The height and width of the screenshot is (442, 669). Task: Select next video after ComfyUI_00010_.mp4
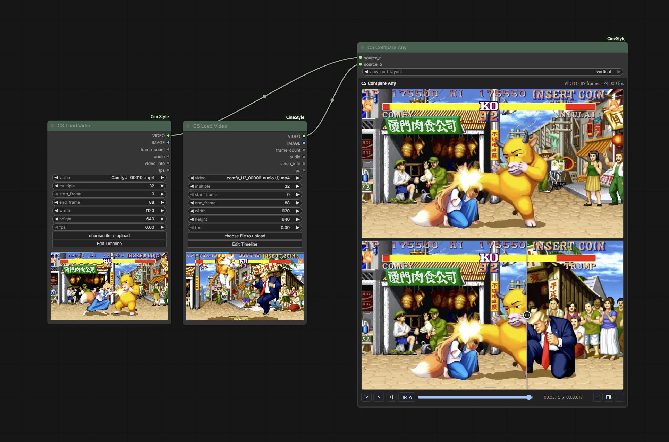[162, 178]
